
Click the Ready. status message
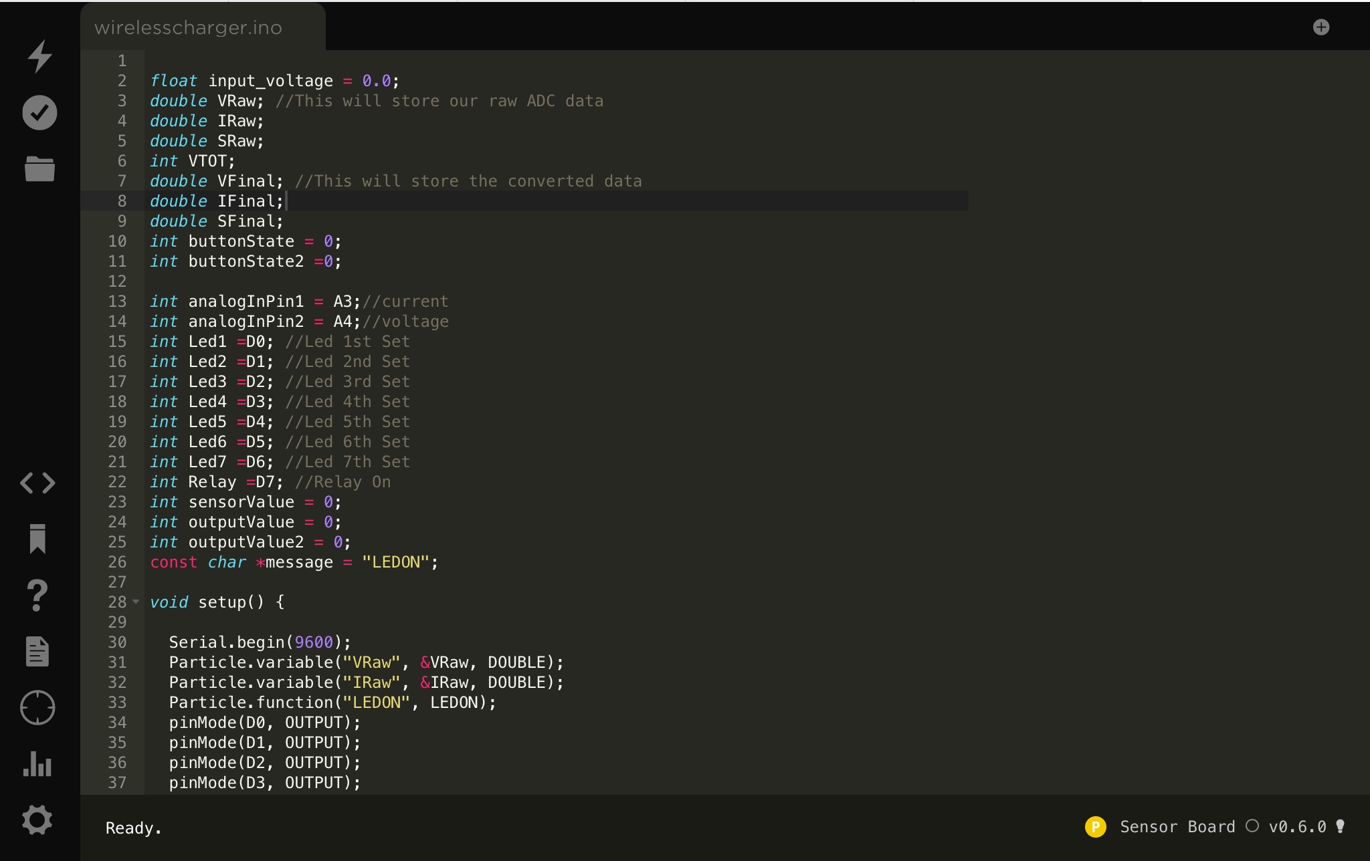point(133,828)
